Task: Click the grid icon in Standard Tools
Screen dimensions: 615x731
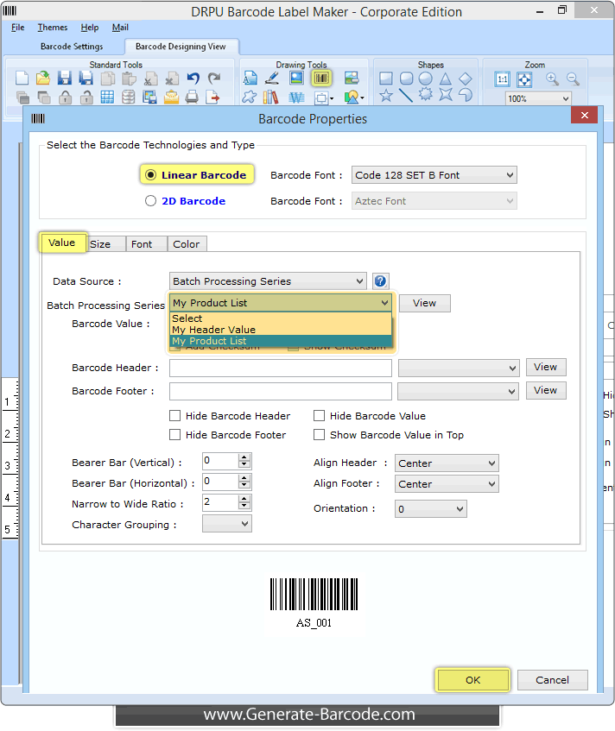Action: point(107,97)
